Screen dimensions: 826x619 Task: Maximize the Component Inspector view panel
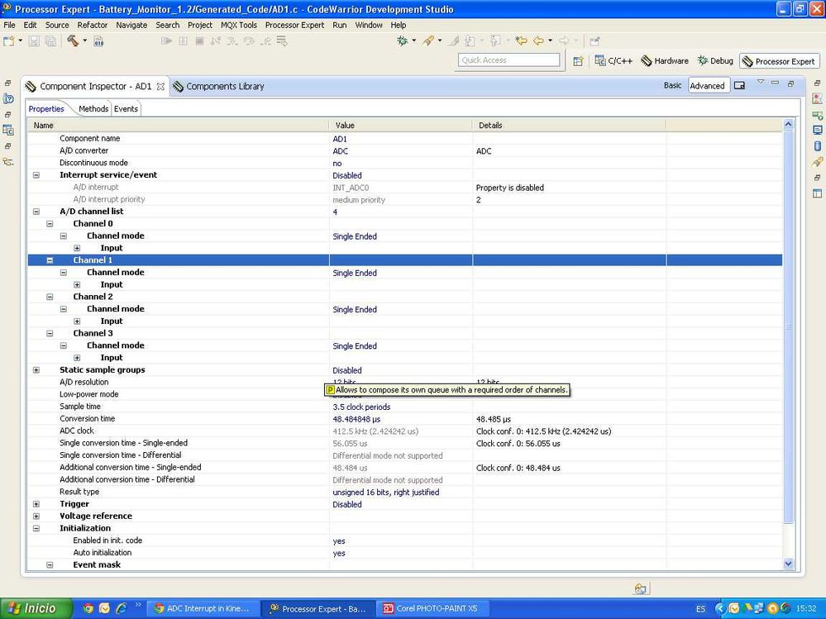(790, 83)
